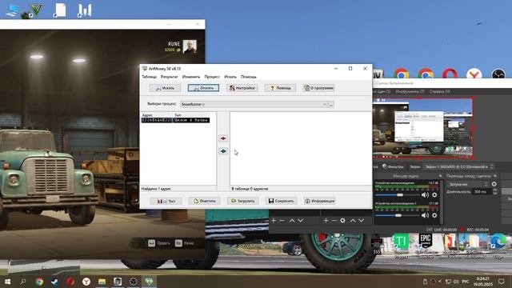Viewport: 512px width, 288px height.
Task: Undock the Переходы между сценами panel
Action: pyautogui.click(x=495, y=176)
